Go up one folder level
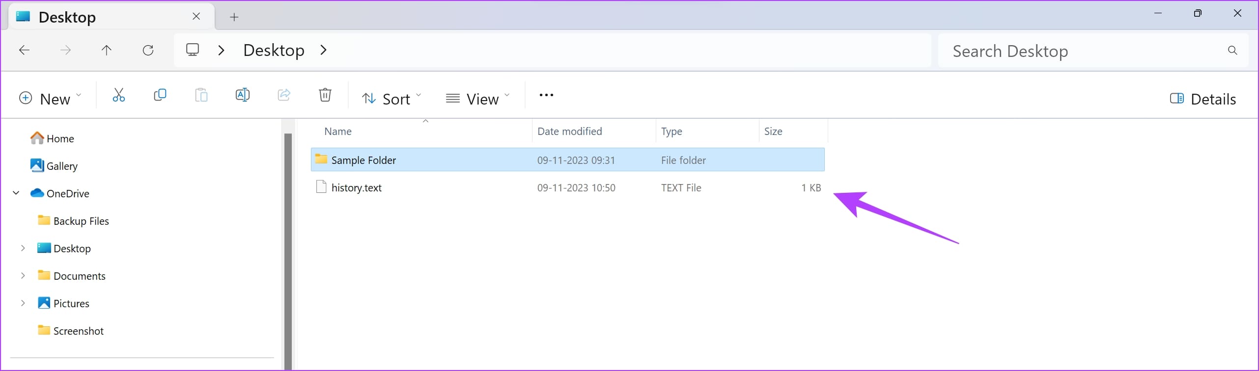Image resolution: width=1259 pixels, height=371 pixels. pyautogui.click(x=107, y=50)
